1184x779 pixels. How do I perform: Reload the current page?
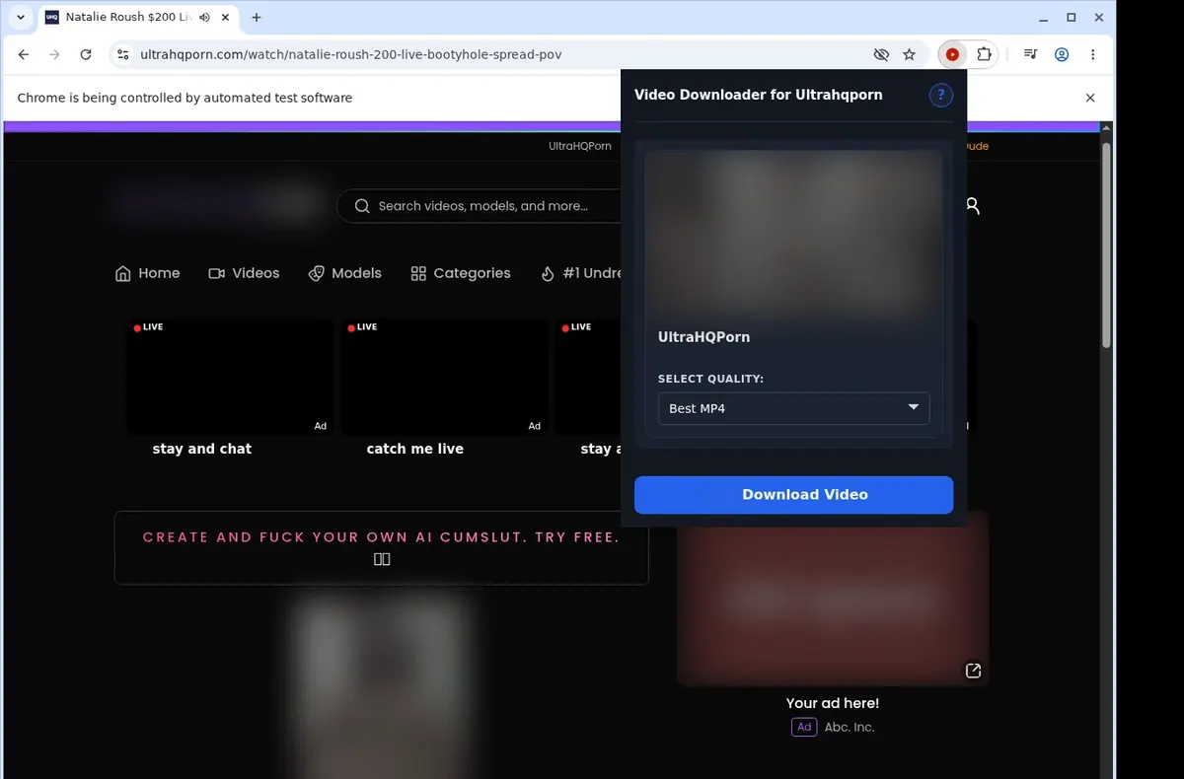click(86, 55)
